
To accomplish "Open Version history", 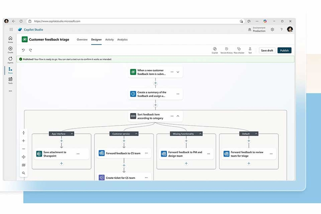I will point(226,50).
